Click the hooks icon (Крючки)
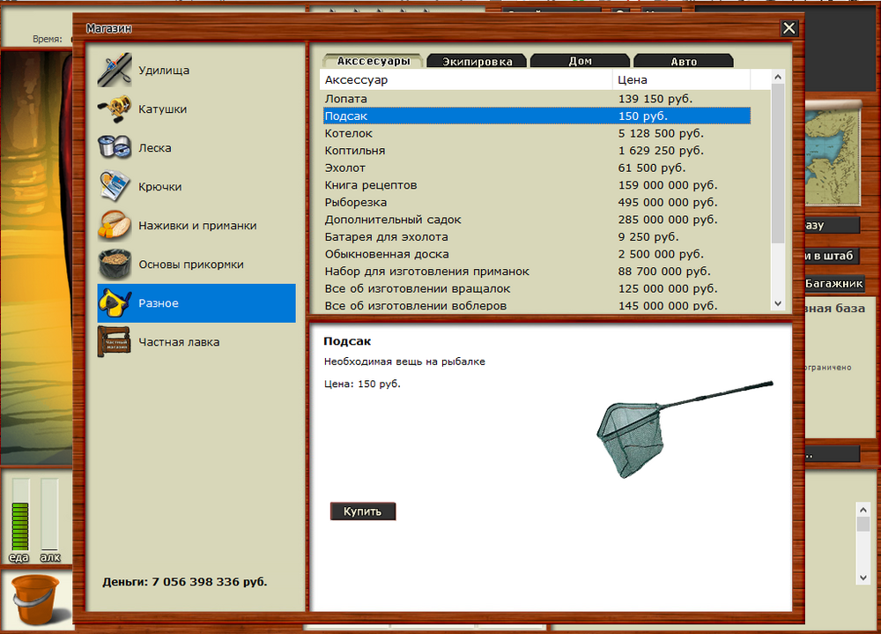881x634 pixels. [115, 187]
